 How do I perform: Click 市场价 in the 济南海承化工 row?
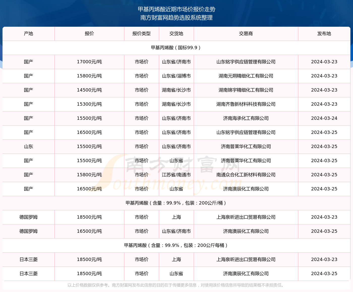(x=141, y=118)
